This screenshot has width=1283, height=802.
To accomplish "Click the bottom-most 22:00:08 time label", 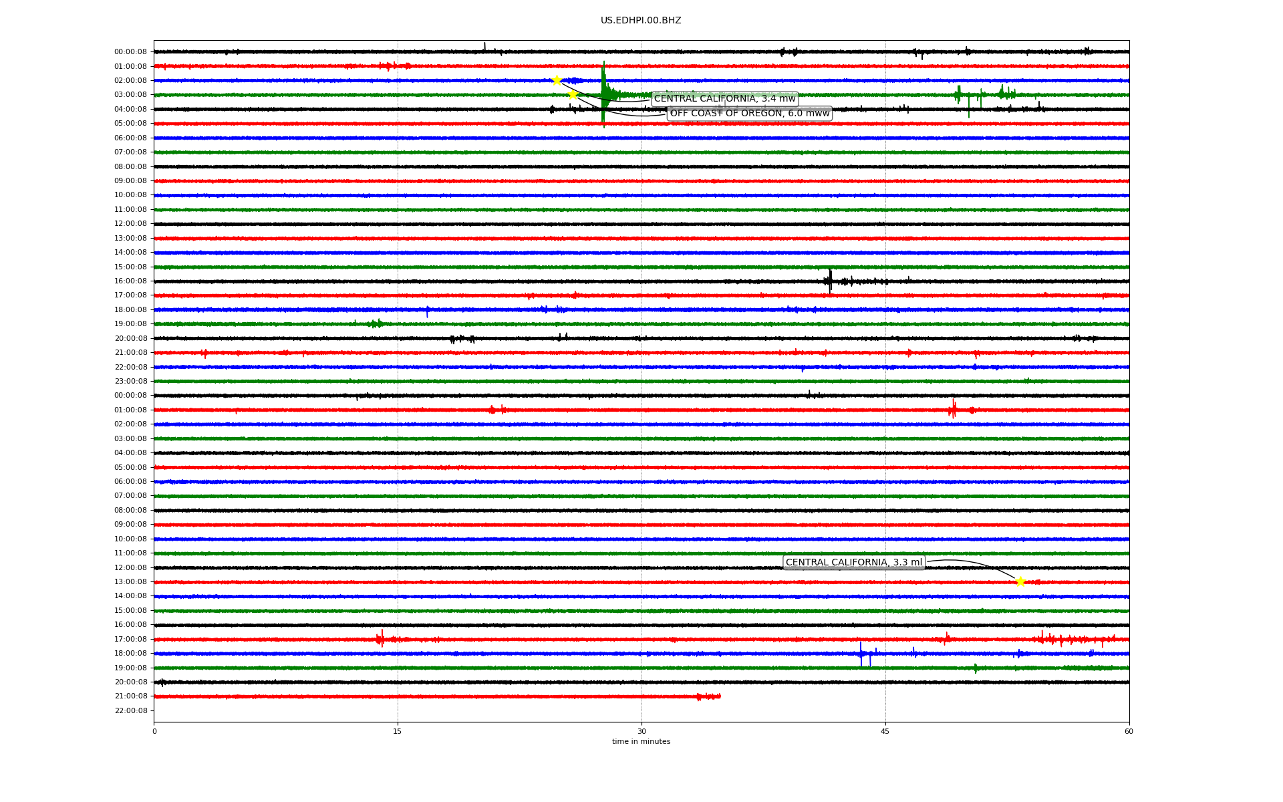I will tap(130, 710).
